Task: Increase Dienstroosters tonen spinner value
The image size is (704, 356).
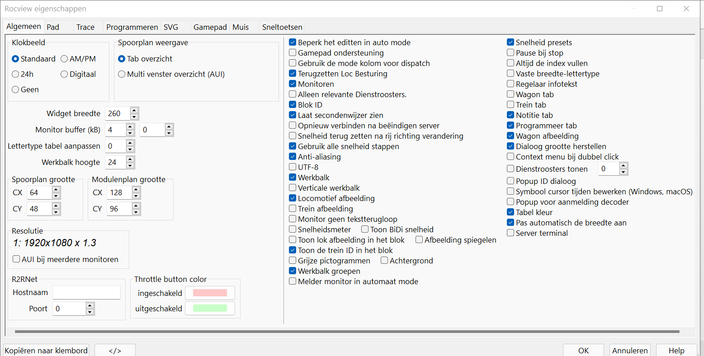Action: click(624, 166)
